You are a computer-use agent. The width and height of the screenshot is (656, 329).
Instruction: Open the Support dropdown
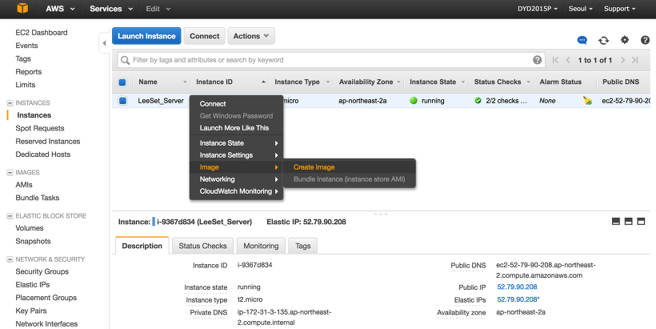point(620,9)
